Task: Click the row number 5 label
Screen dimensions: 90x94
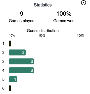Action: point(3,79)
